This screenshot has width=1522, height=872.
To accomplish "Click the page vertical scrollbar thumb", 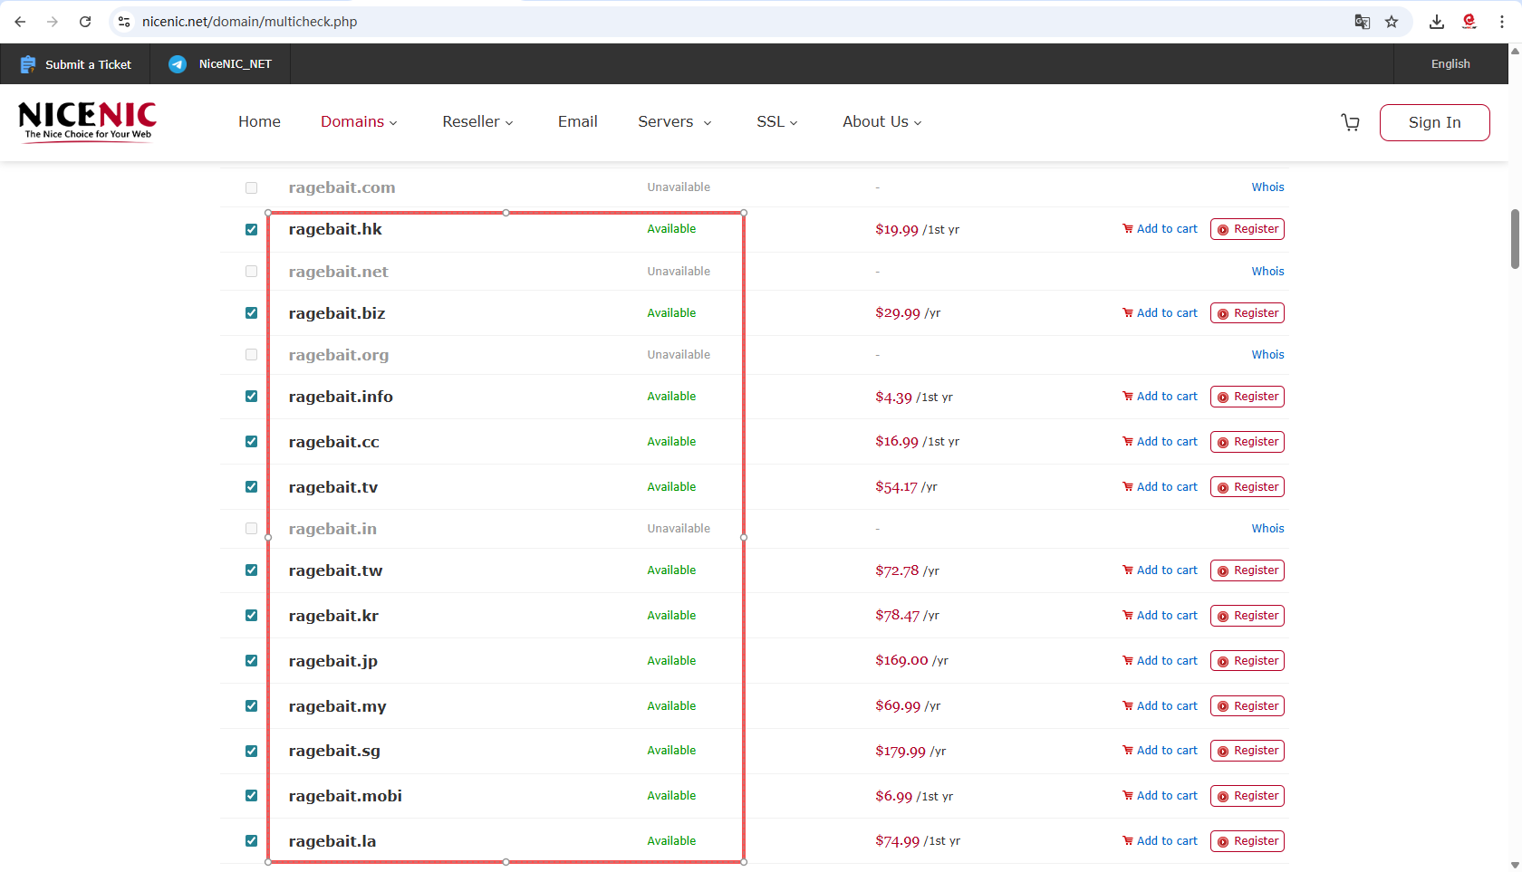I will pos(1514,239).
